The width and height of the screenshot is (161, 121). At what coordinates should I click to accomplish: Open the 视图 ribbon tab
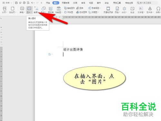point(91,3)
